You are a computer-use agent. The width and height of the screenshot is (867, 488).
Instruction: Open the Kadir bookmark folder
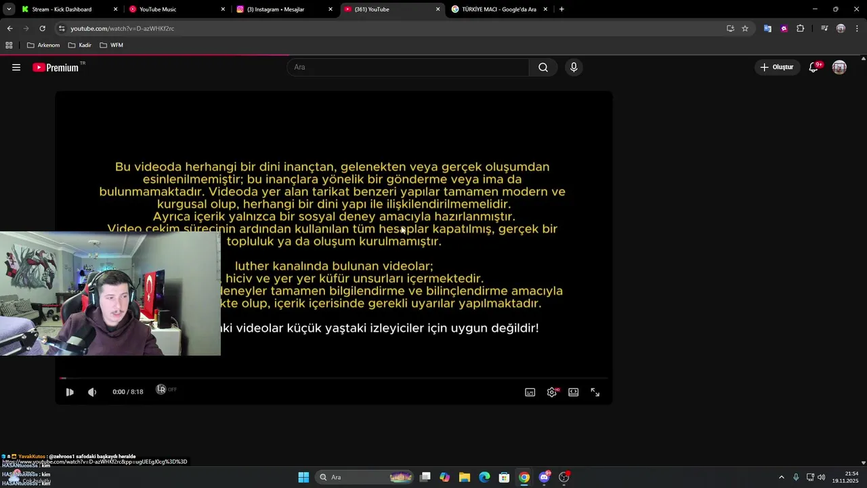(80, 45)
